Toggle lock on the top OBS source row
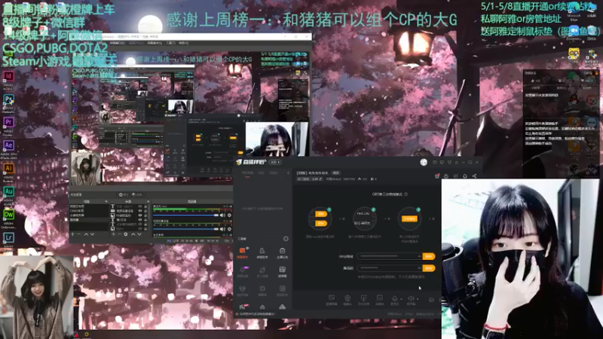Image resolution: width=603 pixels, height=339 pixels. pyautogui.click(x=145, y=206)
